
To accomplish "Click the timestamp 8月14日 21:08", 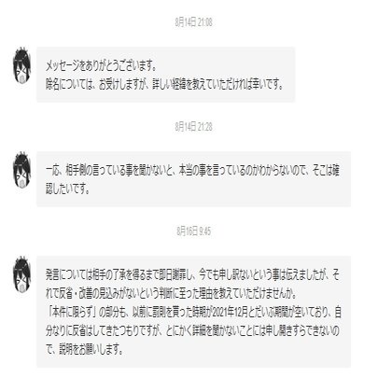I will (x=193, y=22).
